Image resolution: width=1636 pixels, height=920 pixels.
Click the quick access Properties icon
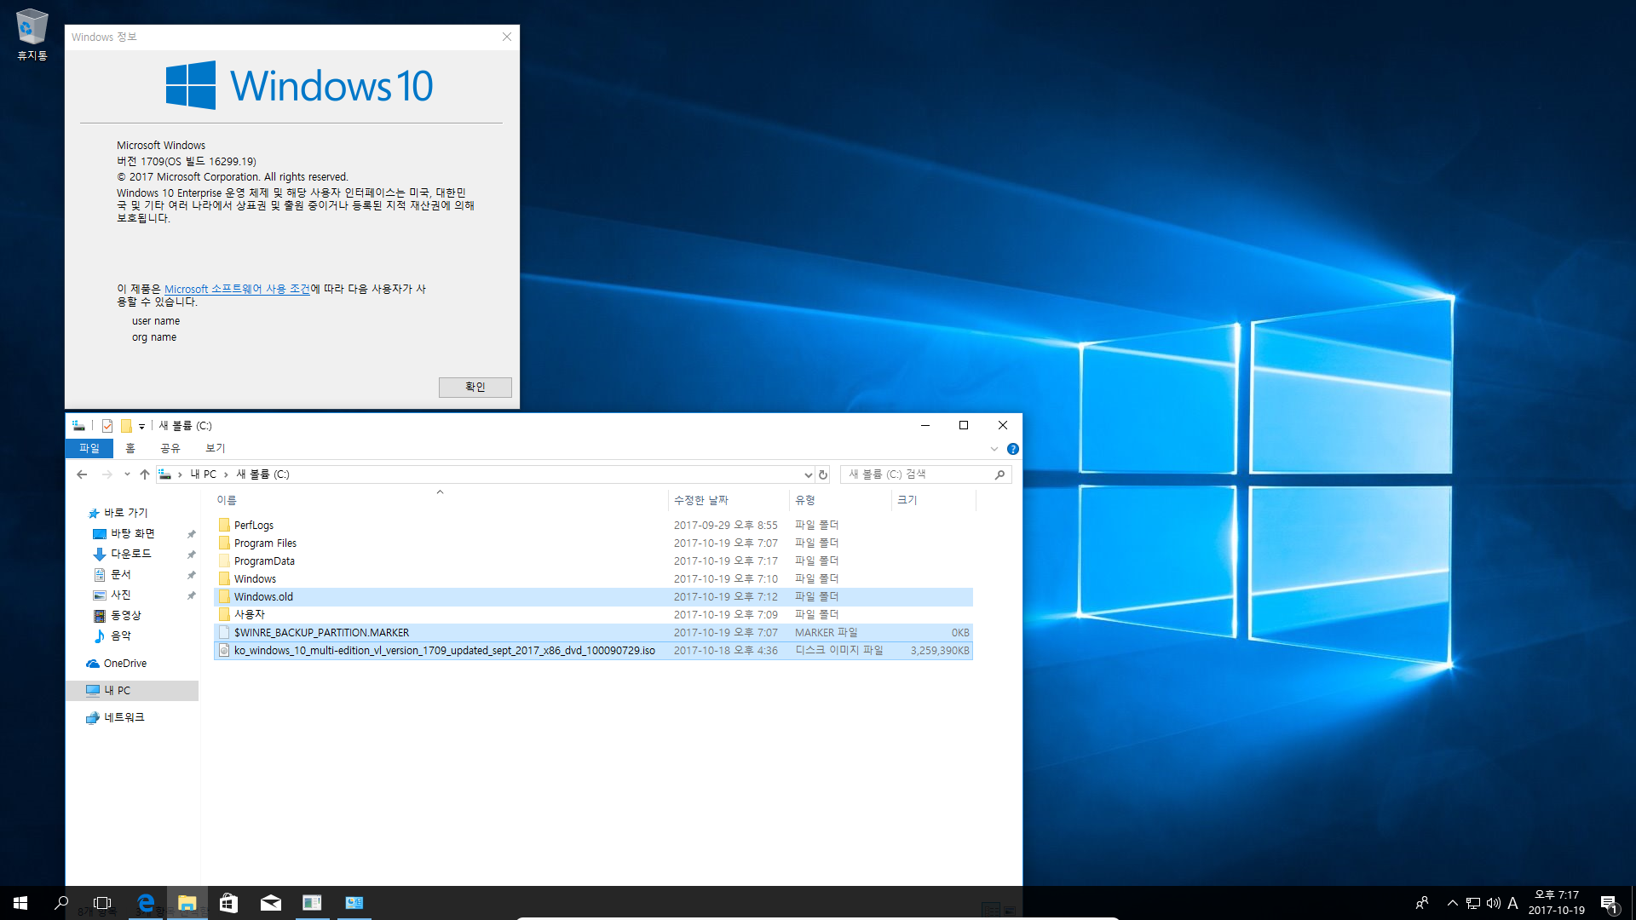click(x=107, y=426)
